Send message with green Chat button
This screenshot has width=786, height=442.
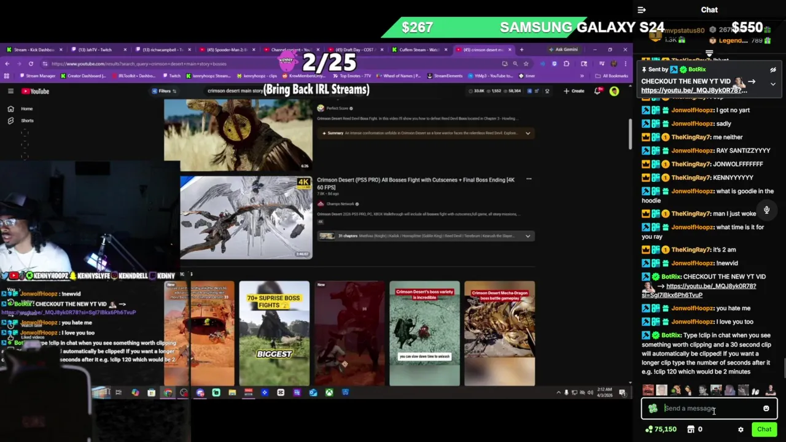coord(764,430)
